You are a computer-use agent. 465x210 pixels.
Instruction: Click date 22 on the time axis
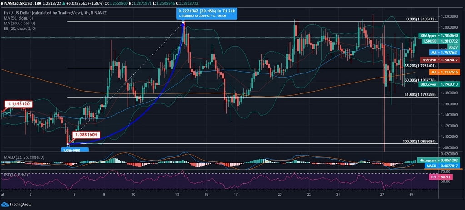click(309, 195)
